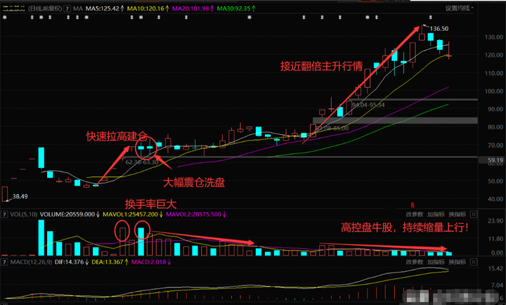Click 换指标 in the VOL panel
The image size is (506, 305).
click(x=458, y=214)
